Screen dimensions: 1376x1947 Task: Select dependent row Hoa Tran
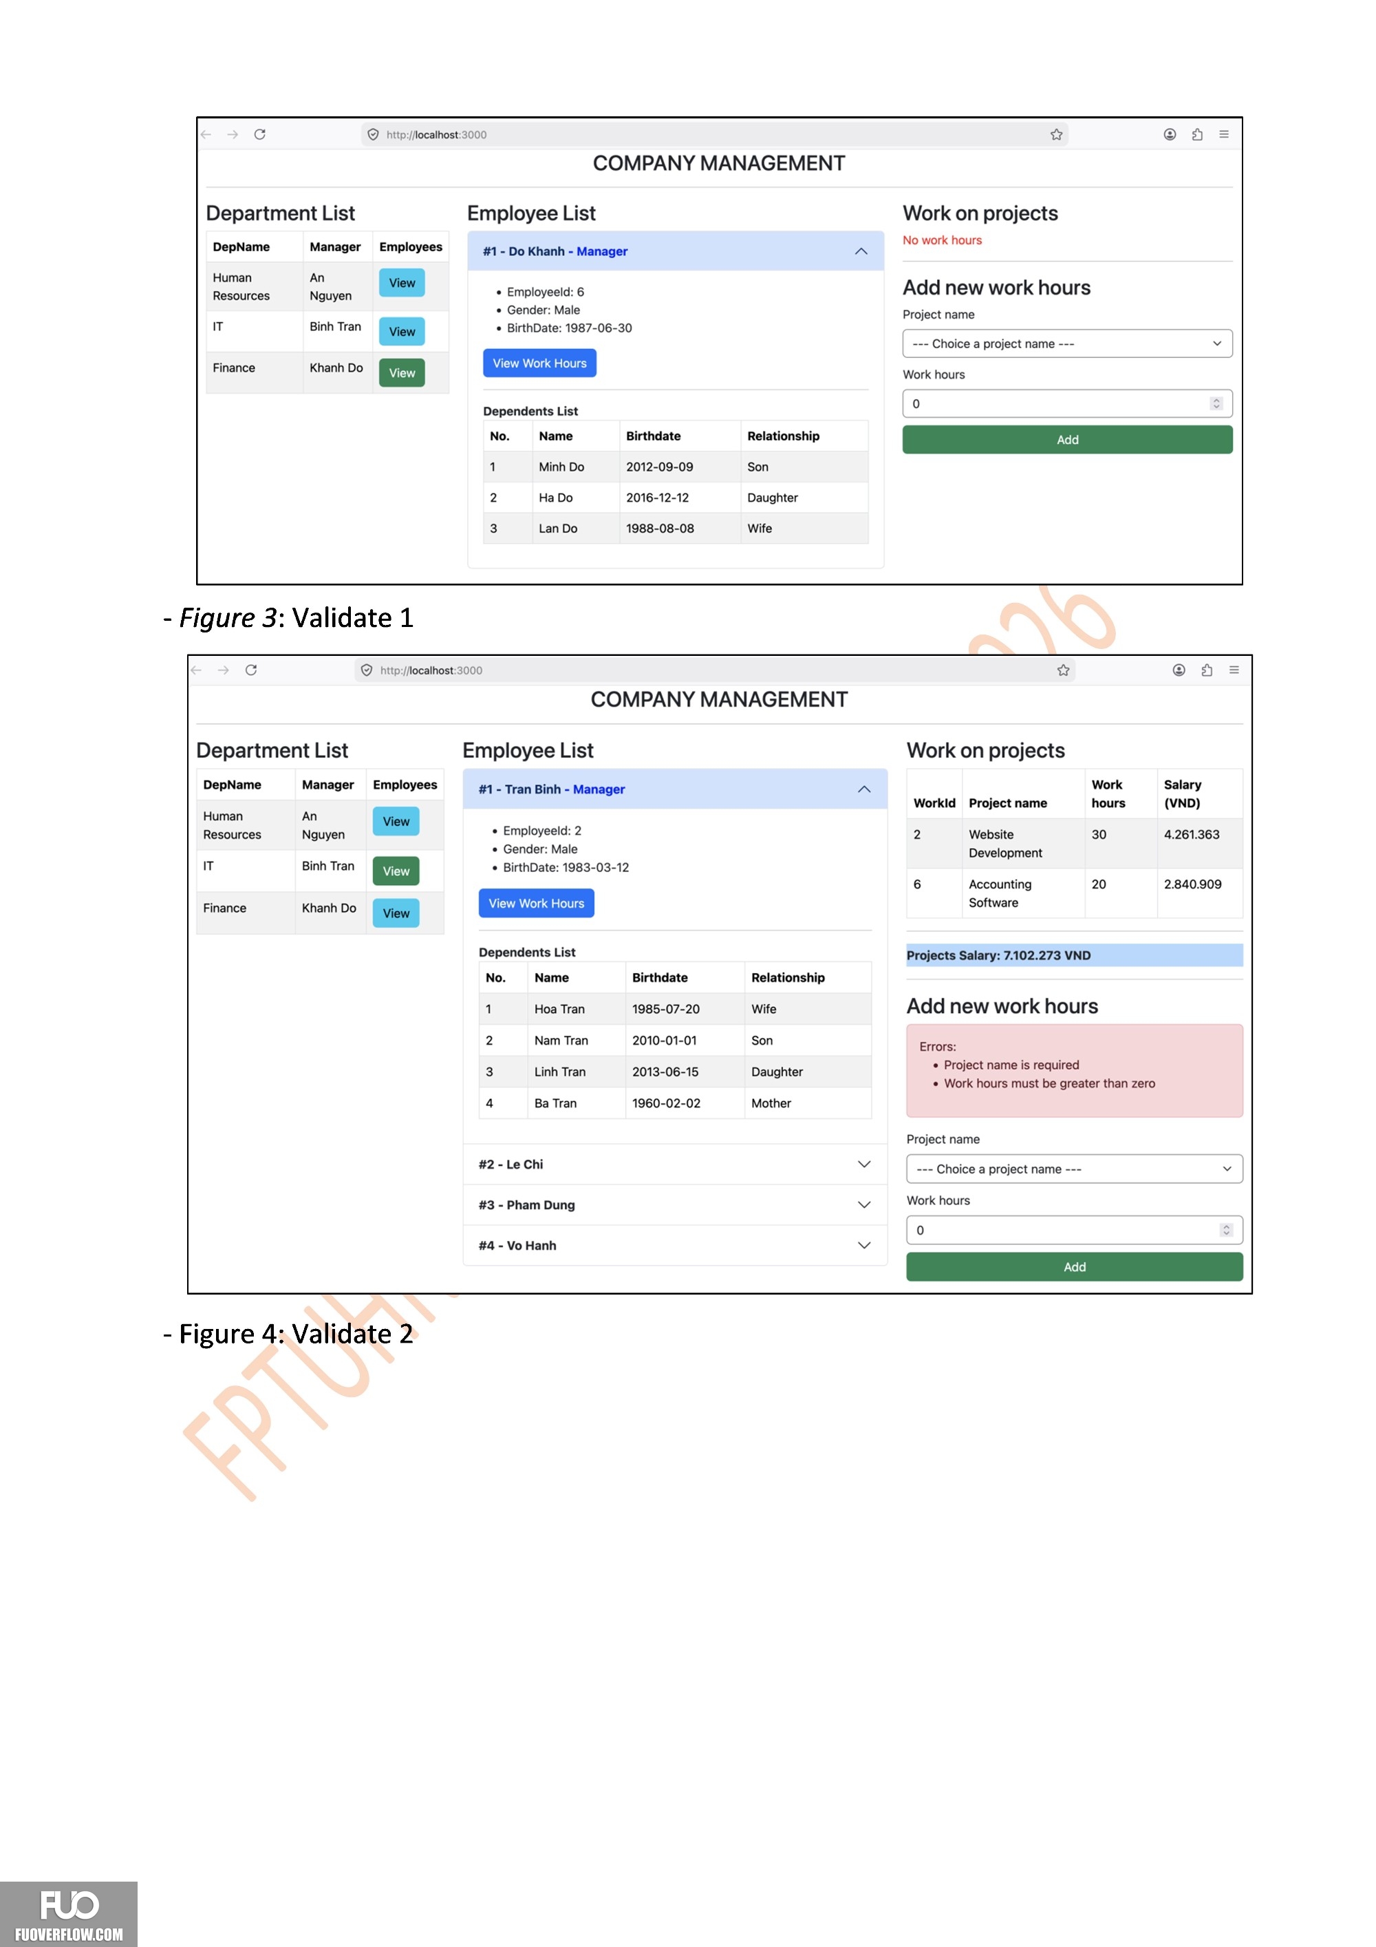[x=675, y=1009]
